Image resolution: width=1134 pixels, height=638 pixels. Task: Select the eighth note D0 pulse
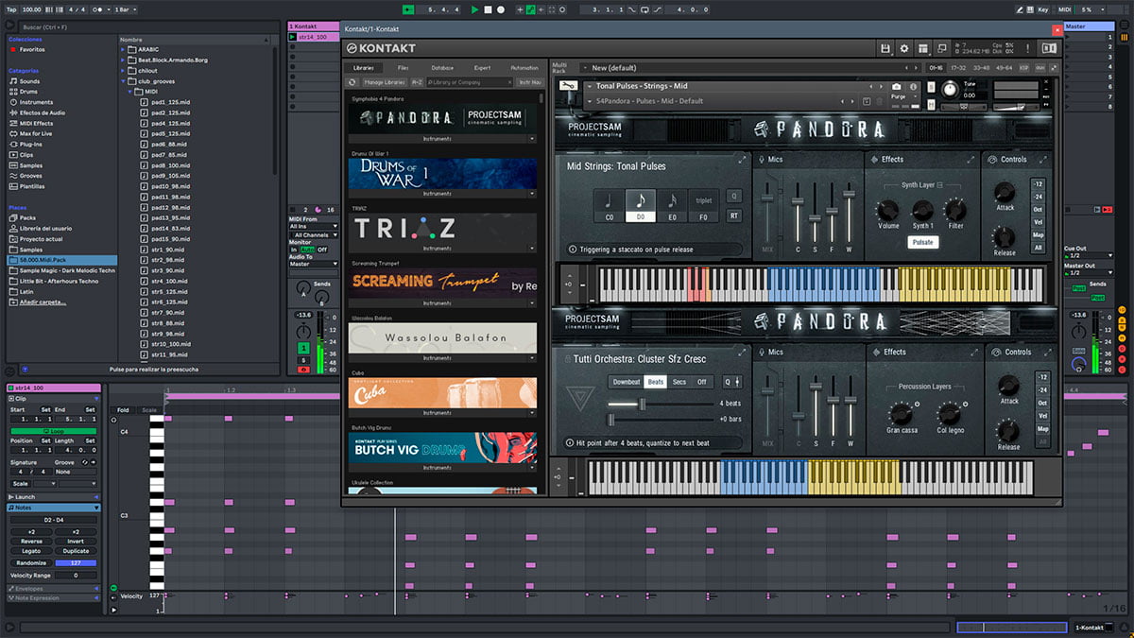pos(640,205)
